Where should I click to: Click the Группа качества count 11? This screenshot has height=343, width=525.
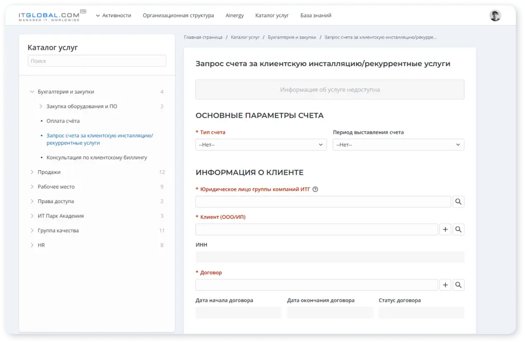point(162,230)
